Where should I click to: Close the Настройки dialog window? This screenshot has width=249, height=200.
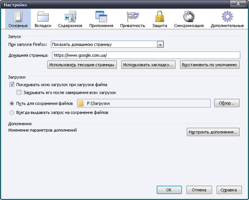point(238,3)
